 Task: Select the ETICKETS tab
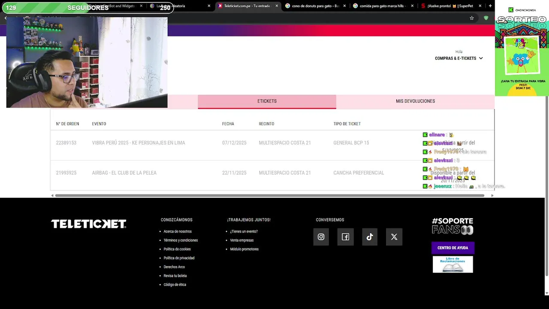(x=267, y=101)
